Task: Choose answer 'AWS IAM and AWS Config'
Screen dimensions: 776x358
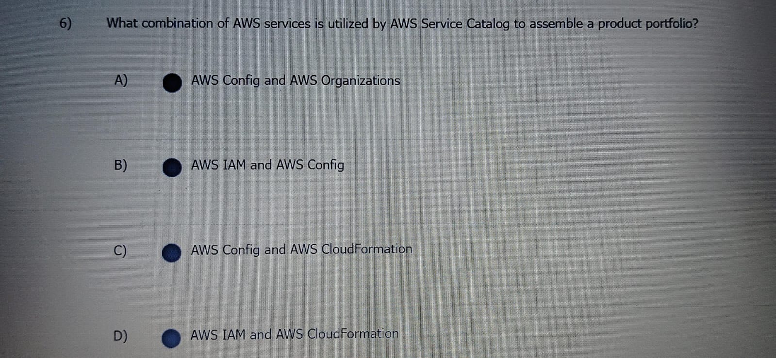Action: 267,165
